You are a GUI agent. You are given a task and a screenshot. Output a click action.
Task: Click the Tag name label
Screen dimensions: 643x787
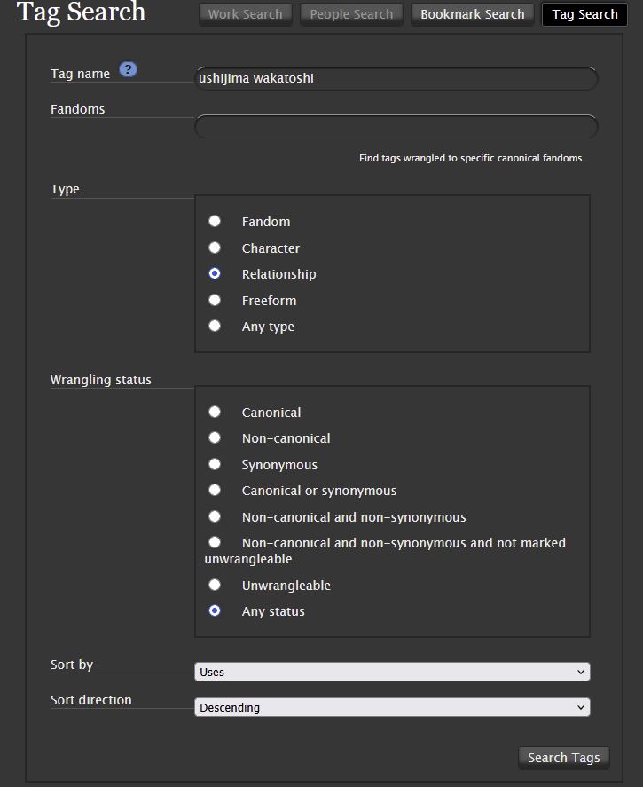click(80, 74)
